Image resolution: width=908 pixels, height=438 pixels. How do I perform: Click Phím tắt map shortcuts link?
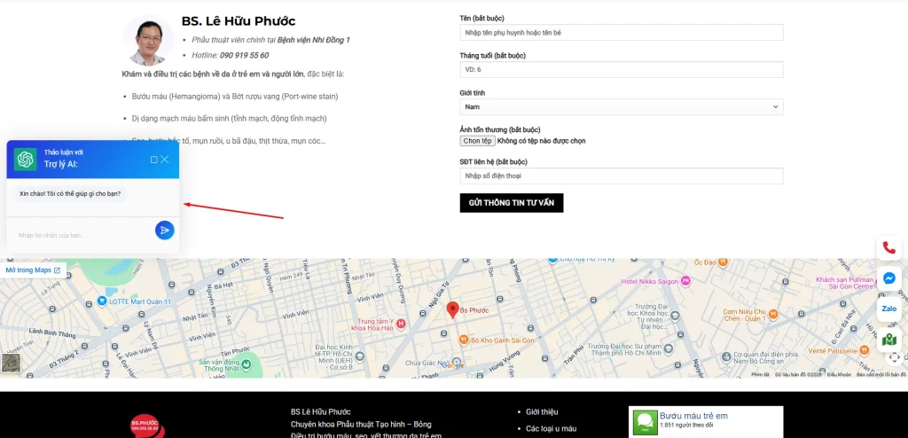tap(760, 375)
